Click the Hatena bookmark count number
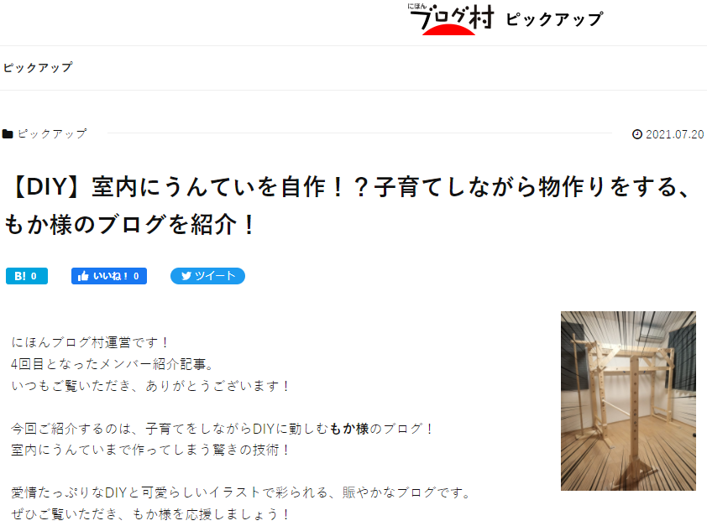707x526 pixels. (34, 276)
